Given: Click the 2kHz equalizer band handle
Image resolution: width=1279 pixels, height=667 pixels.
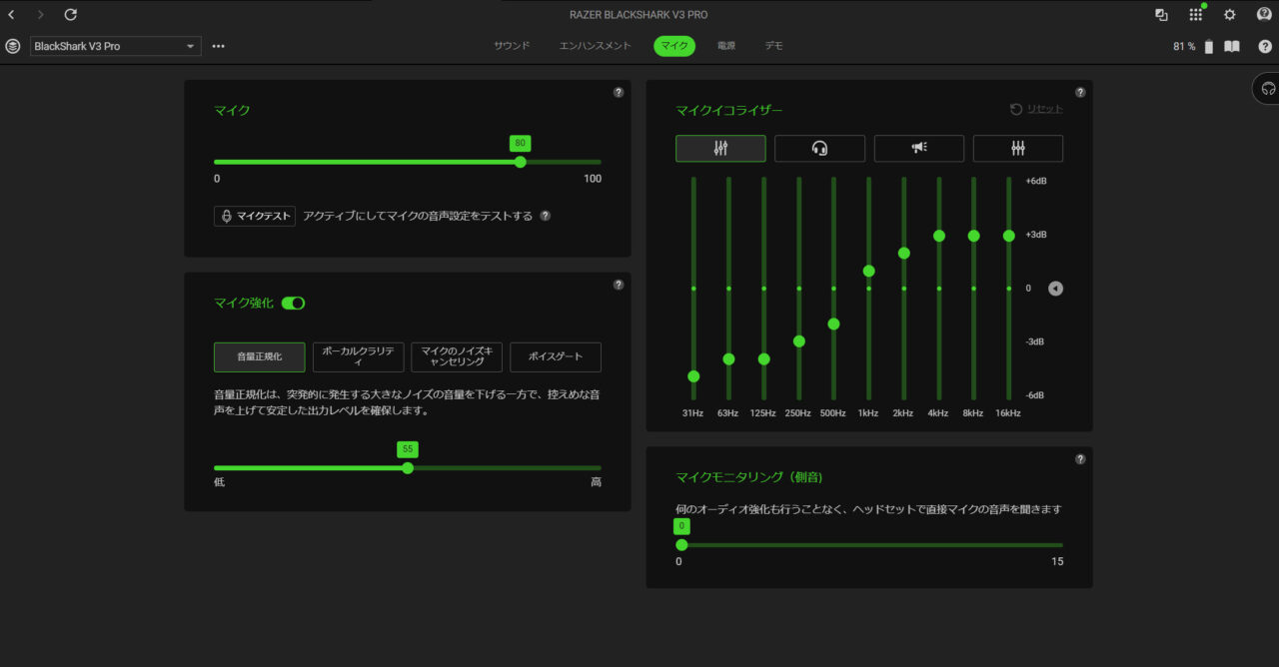Looking at the screenshot, I should 903,253.
